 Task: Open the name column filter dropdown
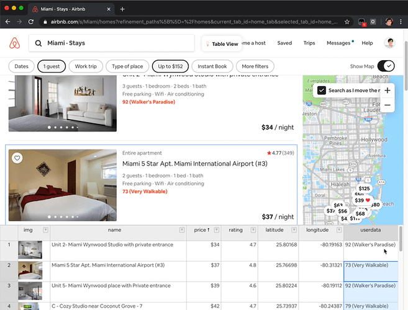click(182, 230)
